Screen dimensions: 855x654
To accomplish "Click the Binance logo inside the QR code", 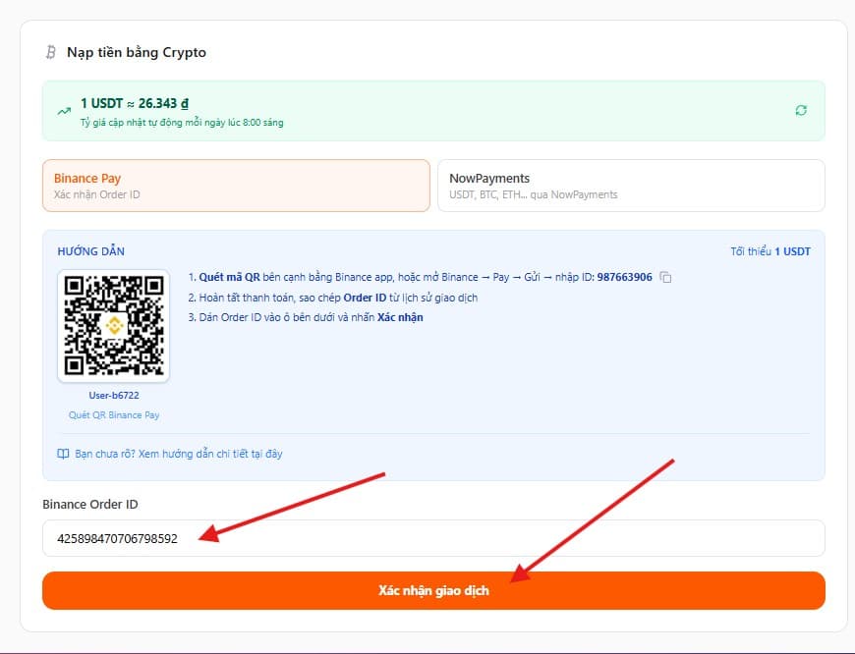I will coord(113,325).
